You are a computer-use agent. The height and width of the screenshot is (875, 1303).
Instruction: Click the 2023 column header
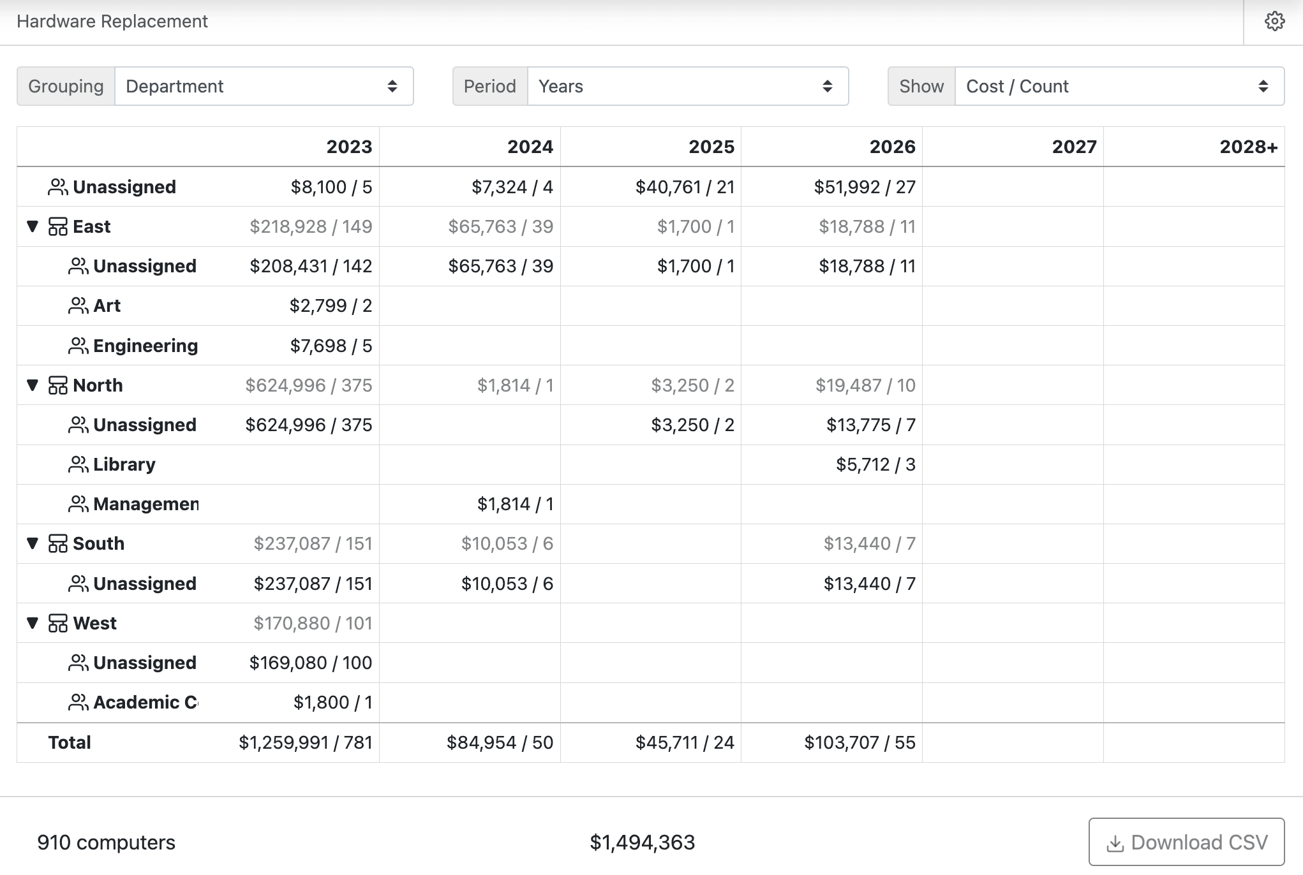[x=349, y=147]
